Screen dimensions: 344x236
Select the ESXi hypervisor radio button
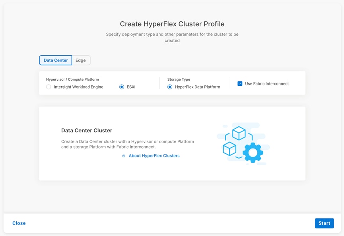(122, 87)
